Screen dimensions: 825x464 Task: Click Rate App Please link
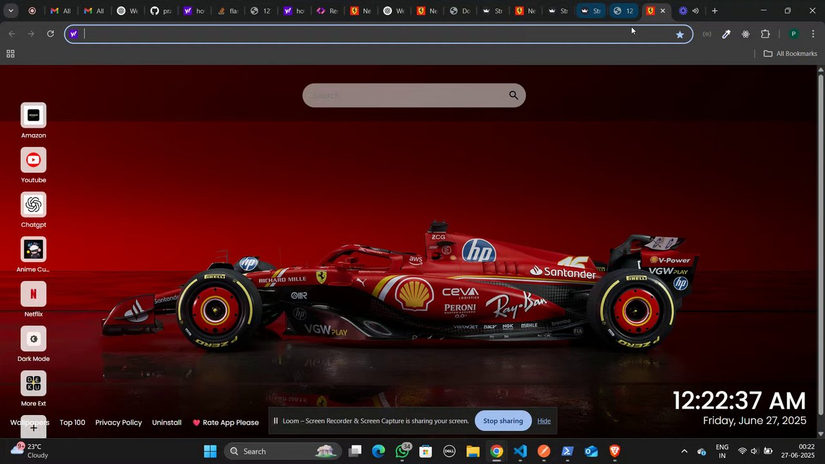point(226,423)
